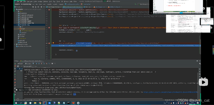The width and height of the screenshot is (214, 105).
Task: Click the console vertical scrollbar
Action: coord(198,86)
